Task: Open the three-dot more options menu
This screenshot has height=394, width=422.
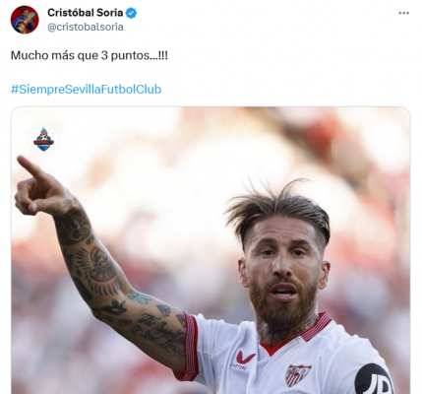Action: point(403,13)
